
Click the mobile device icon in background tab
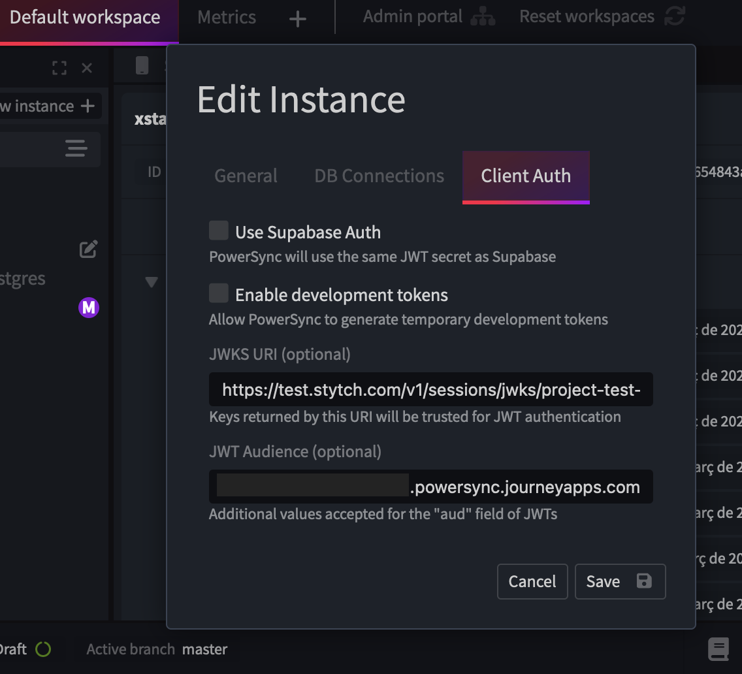pos(142,65)
